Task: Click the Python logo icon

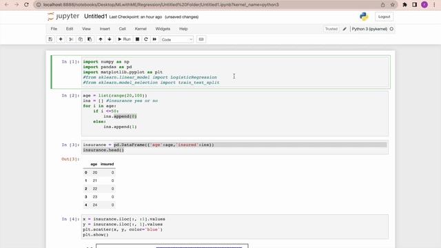Action: pyautogui.click(x=364, y=17)
